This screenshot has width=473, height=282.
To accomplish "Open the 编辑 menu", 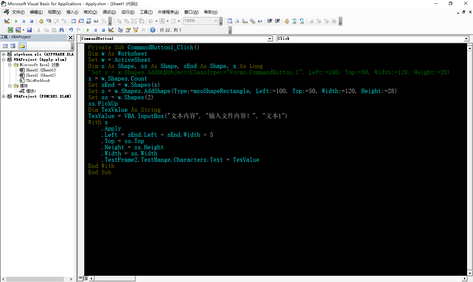I will click(36, 12).
